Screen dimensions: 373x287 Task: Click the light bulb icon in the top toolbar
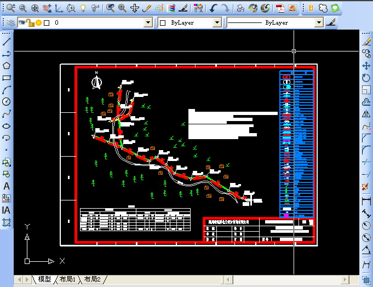point(83,8)
